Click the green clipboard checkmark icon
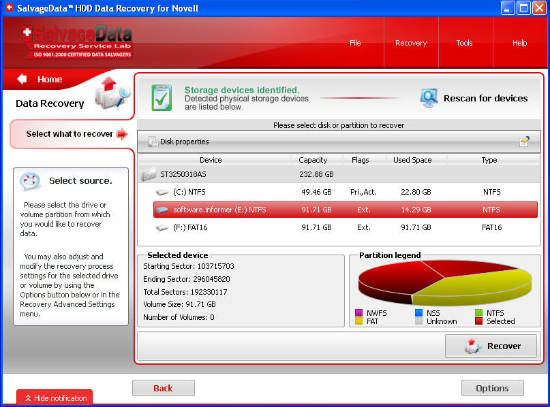550x407 pixels. pyautogui.click(x=162, y=98)
